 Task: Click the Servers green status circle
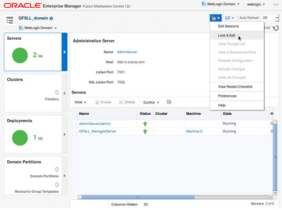pos(20,55)
